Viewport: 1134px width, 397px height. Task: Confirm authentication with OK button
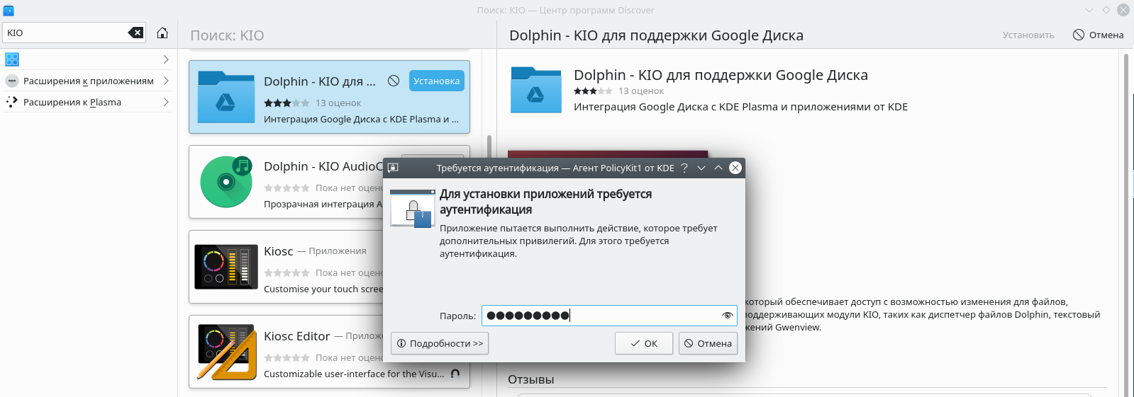pos(644,343)
